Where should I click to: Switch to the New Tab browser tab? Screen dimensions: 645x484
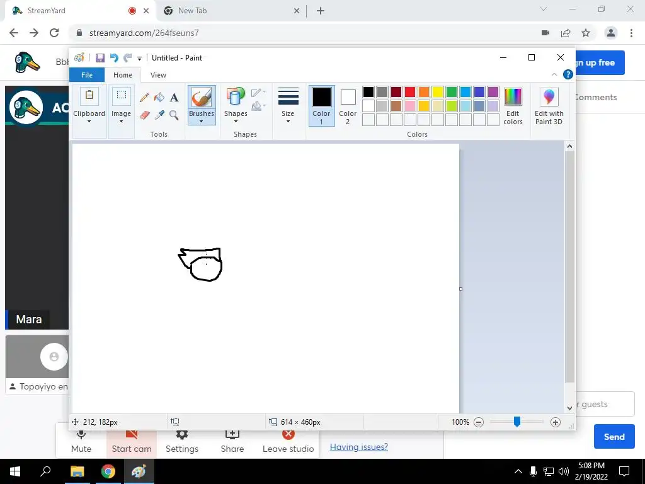231,11
